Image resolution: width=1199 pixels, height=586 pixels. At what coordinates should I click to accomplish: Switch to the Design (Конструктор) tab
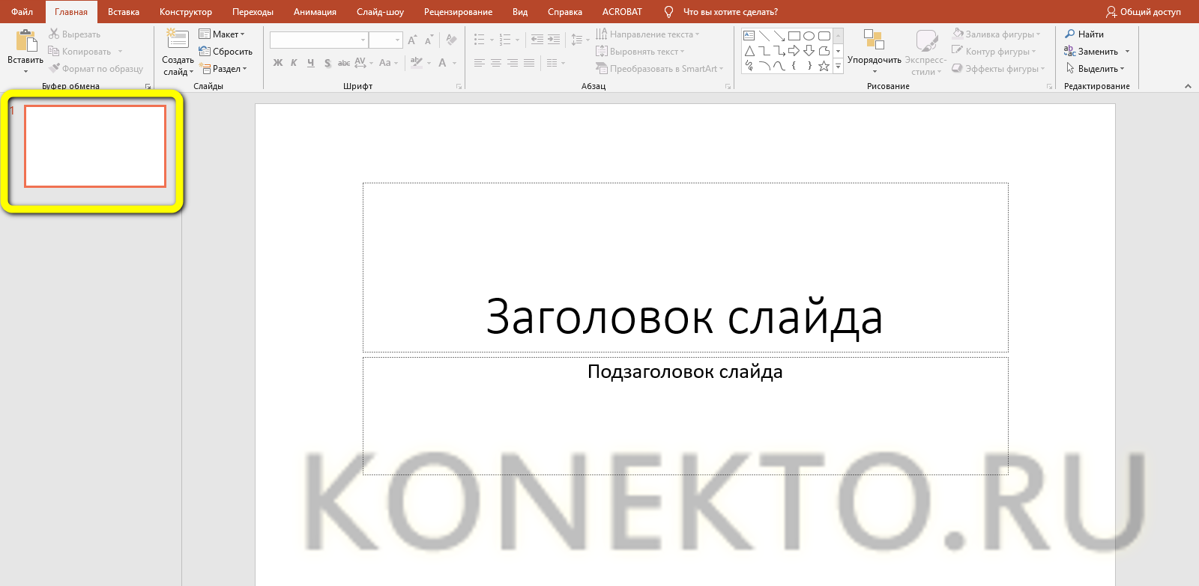click(186, 12)
